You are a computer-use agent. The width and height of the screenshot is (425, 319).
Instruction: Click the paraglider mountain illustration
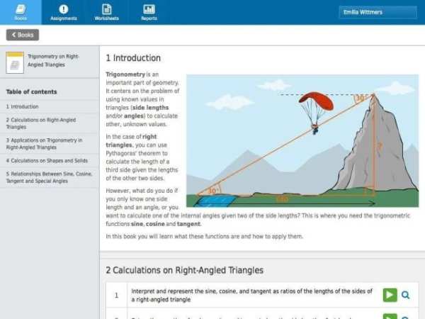(302, 141)
